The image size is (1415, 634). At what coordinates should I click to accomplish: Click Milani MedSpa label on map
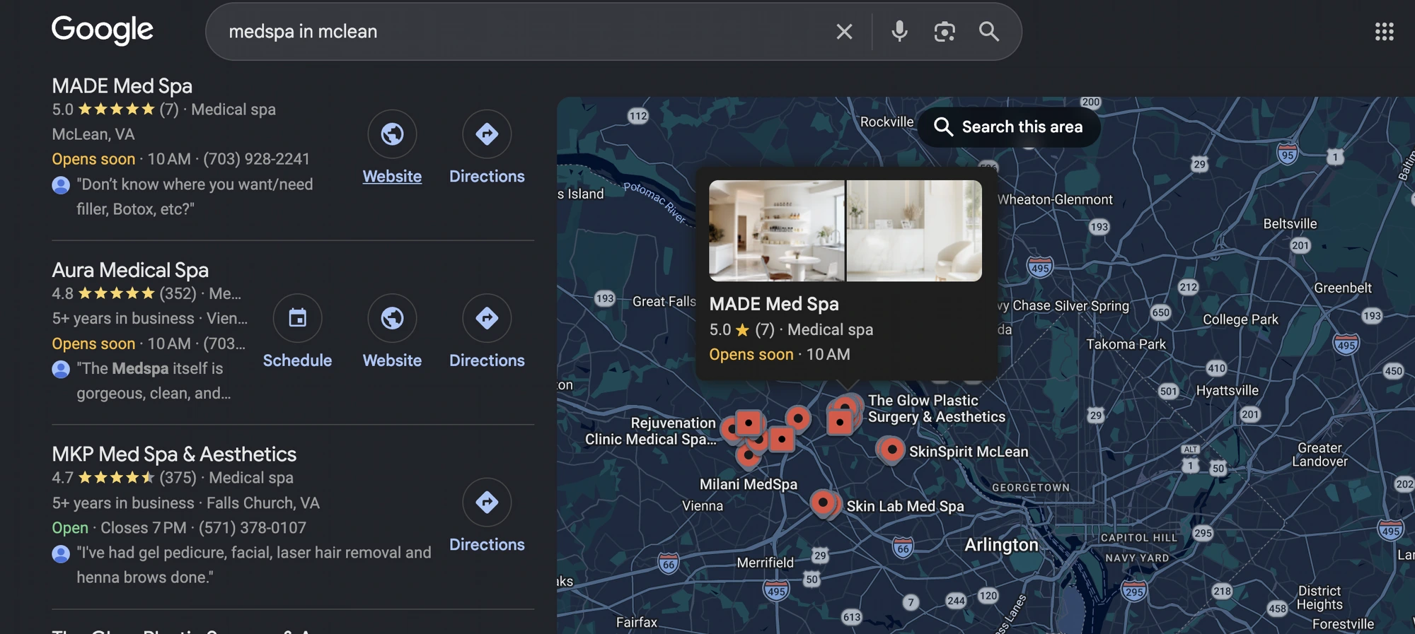(749, 484)
